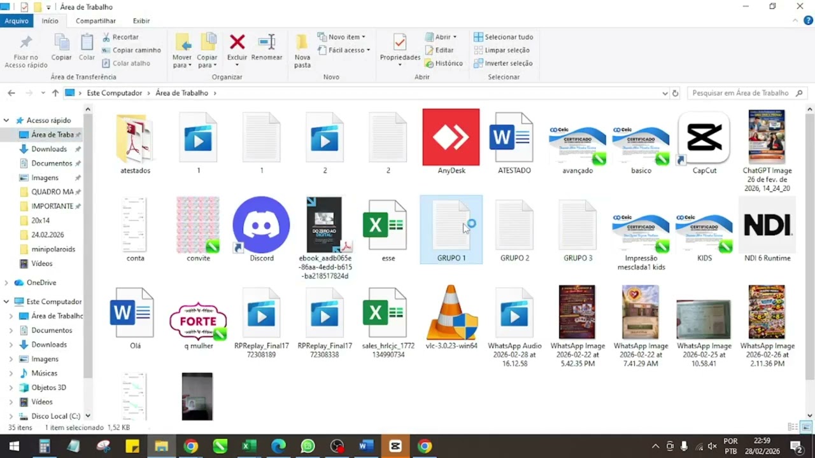This screenshot has height=458, width=815.
Task: Click the address bar refresh button
Action: (x=676, y=93)
